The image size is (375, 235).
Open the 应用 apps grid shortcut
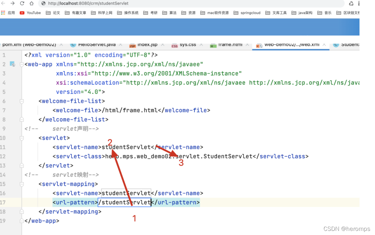coord(8,13)
